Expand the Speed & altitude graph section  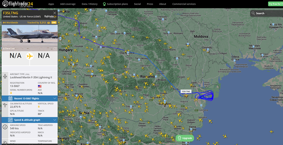click(29, 120)
